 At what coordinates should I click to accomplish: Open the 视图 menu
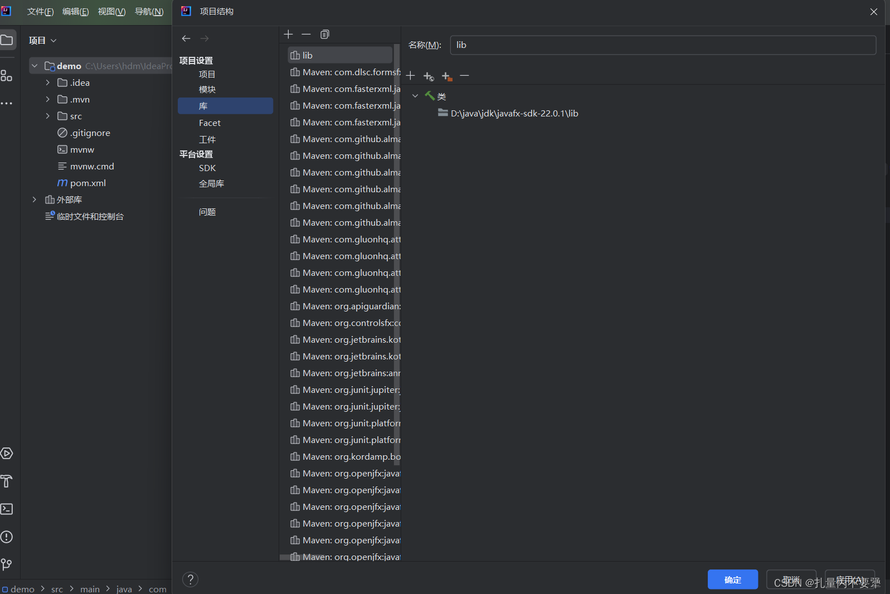click(111, 12)
